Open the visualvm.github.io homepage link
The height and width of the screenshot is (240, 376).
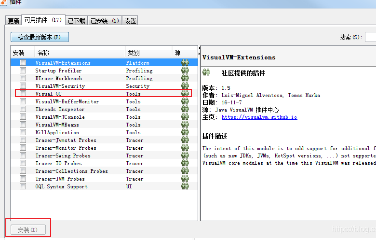pos(259,117)
